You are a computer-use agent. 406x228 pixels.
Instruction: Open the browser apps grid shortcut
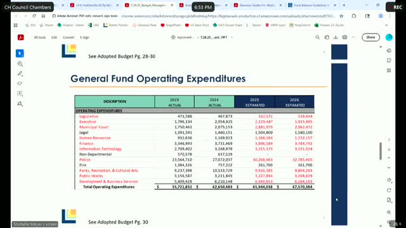pos(15,25)
